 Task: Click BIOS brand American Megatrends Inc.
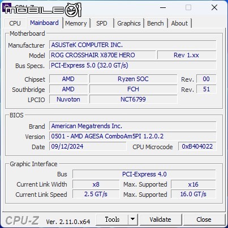coord(132,126)
